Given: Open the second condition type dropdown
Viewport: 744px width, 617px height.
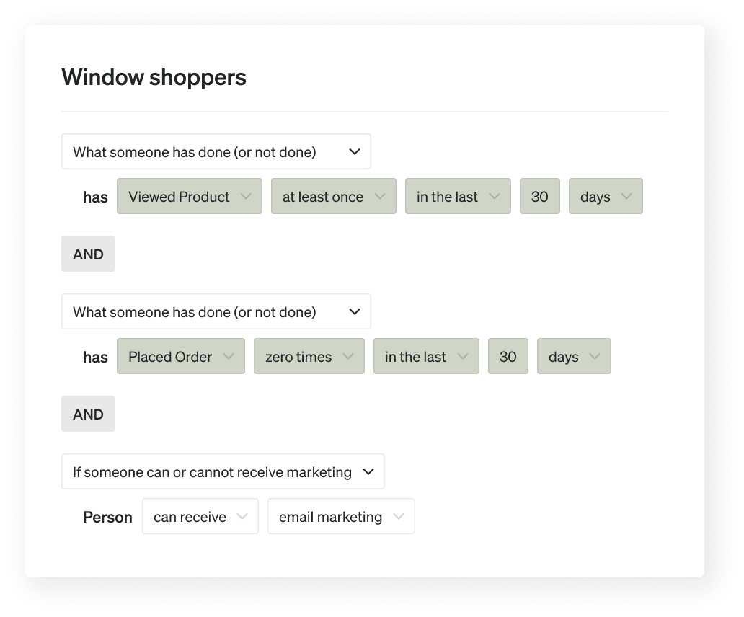Looking at the screenshot, I should (x=216, y=312).
